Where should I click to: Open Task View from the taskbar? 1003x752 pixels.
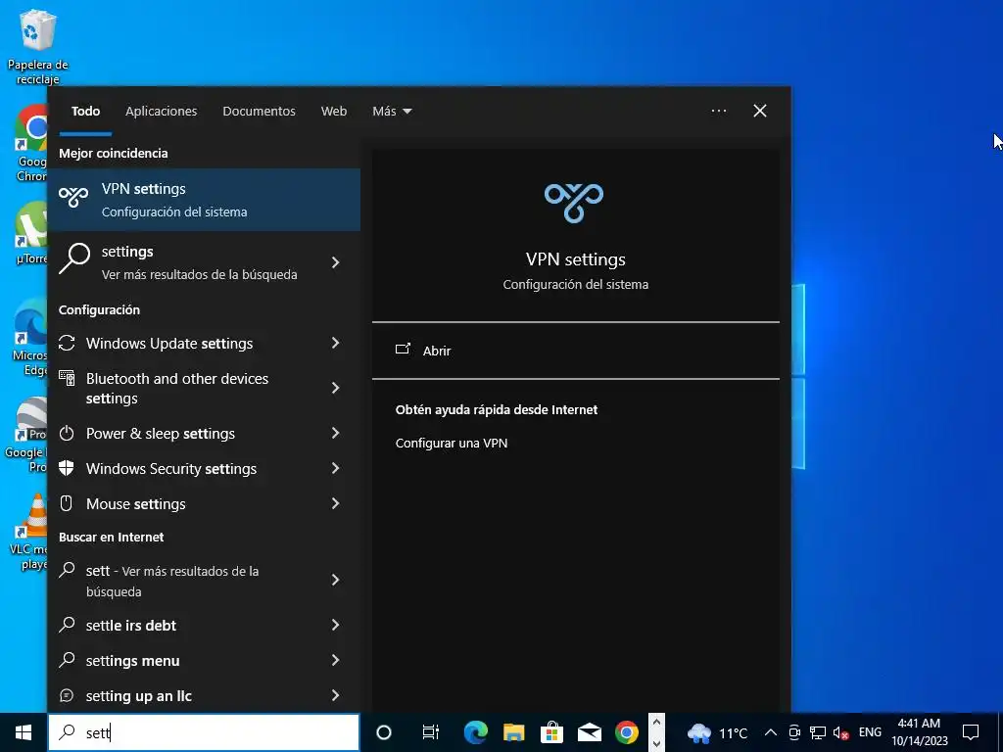pos(431,732)
